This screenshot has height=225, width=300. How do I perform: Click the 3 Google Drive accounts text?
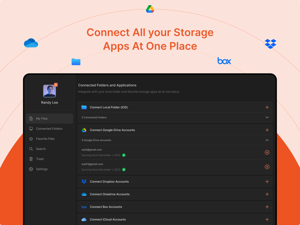(x=96, y=140)
